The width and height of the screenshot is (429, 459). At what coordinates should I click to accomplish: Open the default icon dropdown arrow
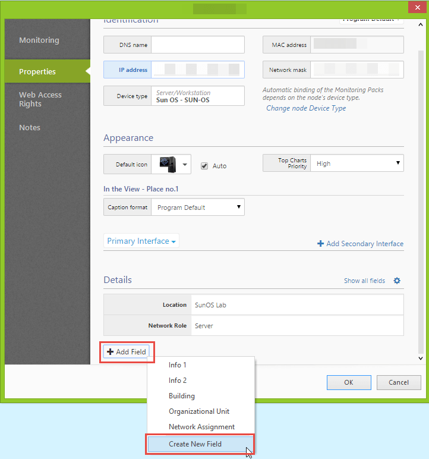point(185,165)
